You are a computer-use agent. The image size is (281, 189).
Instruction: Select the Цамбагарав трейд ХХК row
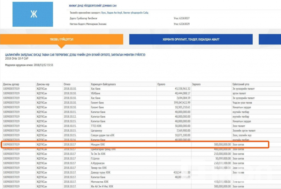pyautogui.click(x=103, y=149)
